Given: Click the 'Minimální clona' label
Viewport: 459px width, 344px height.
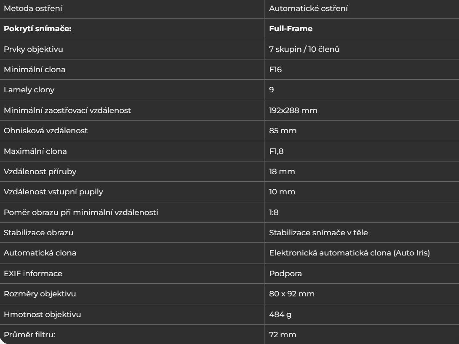Looking at the screenshot, I should [35, 70].
